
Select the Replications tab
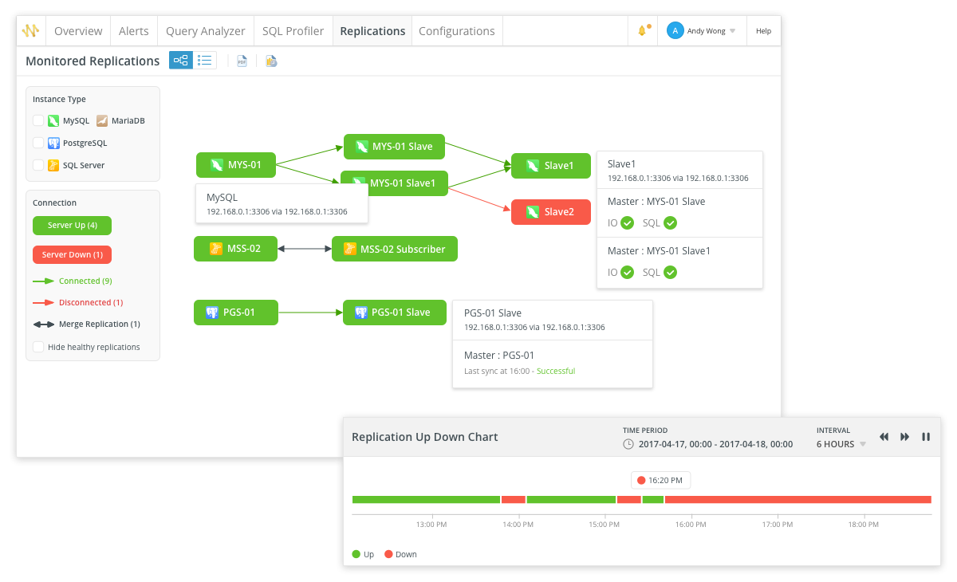coord(372,31)
